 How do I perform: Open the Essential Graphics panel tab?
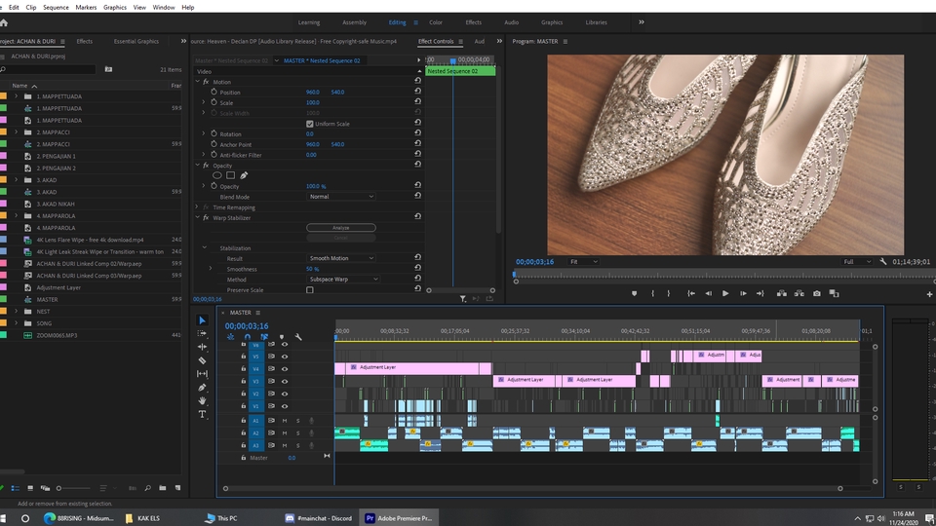click(136, 41)
